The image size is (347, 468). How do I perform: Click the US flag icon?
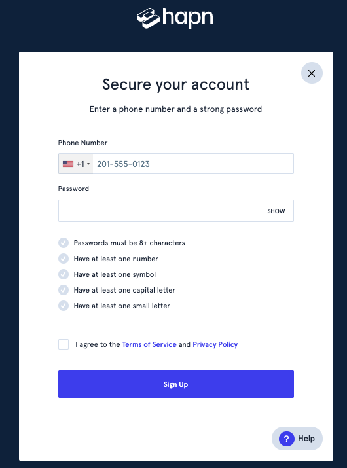[68, 164]
